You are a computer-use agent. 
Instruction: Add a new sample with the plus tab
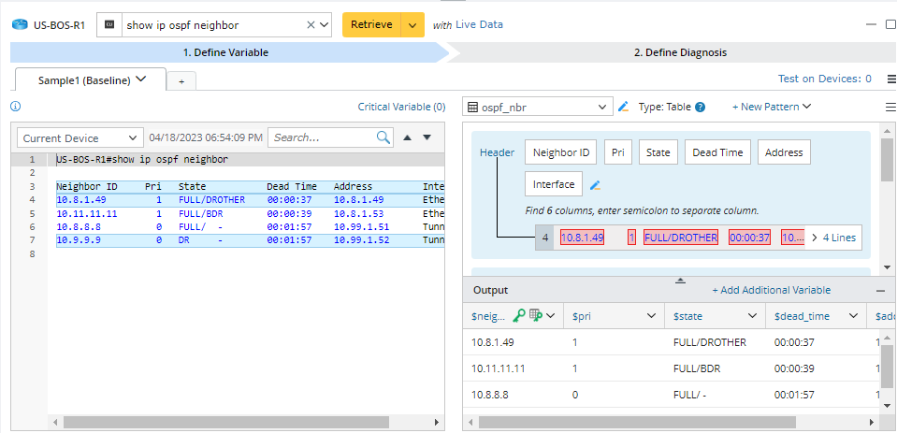point(181,81)
